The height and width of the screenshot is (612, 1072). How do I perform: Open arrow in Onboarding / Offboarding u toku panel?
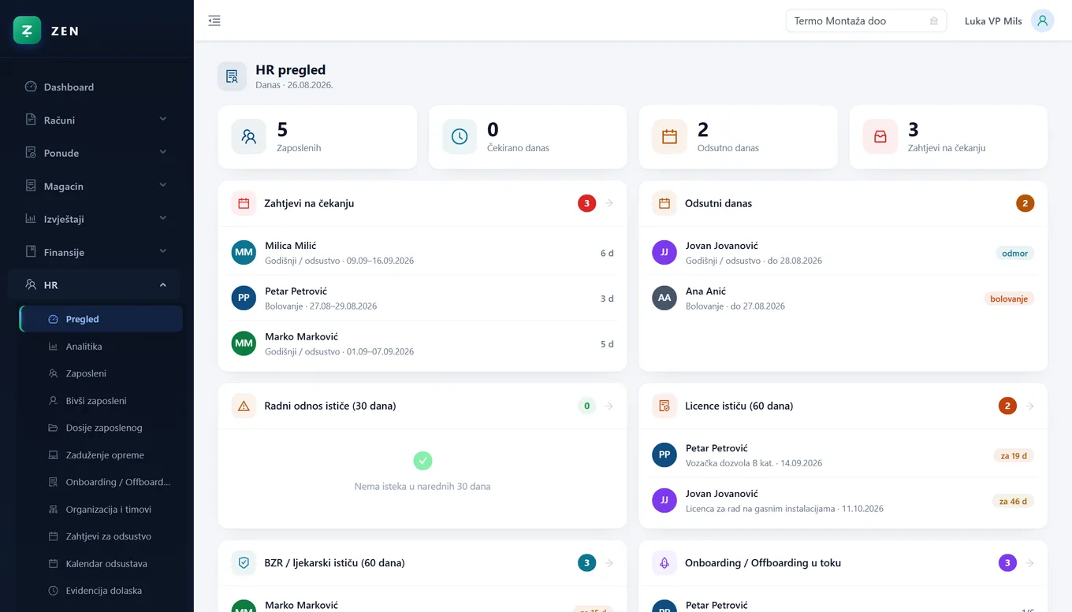click(x=1030, y=563)
